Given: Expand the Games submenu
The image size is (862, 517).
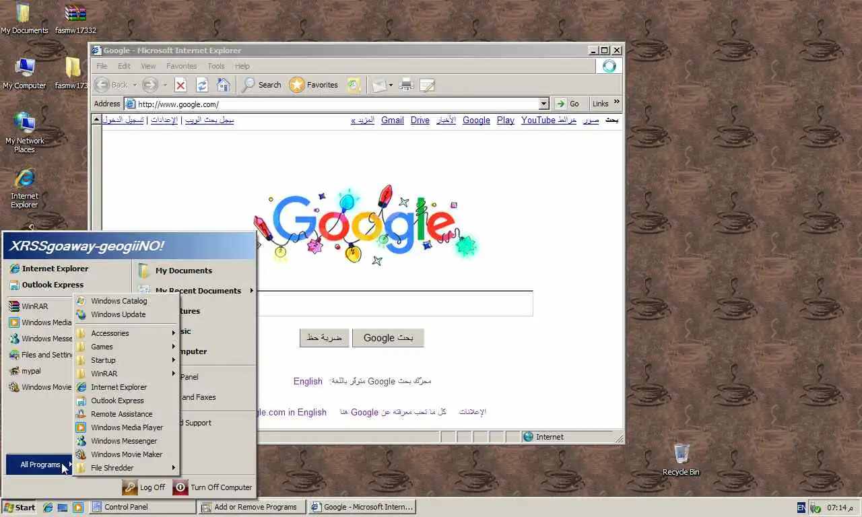Looking at the screenshot, I should pyautogui.click(x=125, y=347).
